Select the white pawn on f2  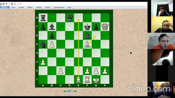pyautogui.click(x=87, y=71)
